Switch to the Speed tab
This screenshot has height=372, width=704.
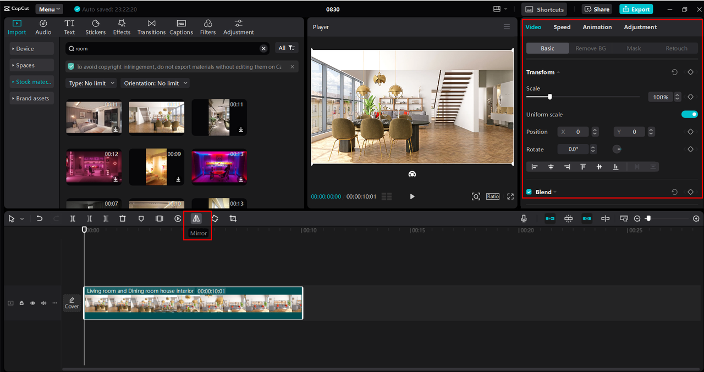(x=562, y=27)
